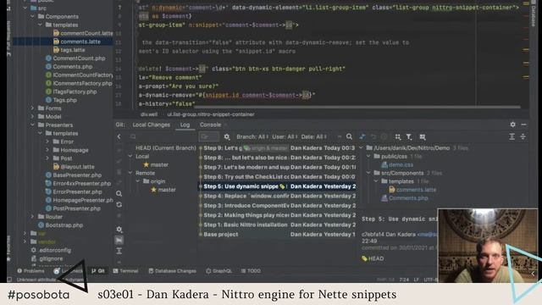Expand the Model folder

32,117
